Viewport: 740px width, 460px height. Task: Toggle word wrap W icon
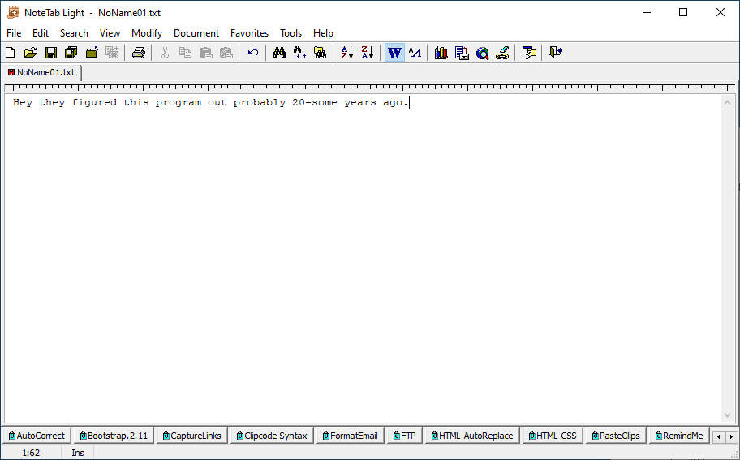click(394, 53)
